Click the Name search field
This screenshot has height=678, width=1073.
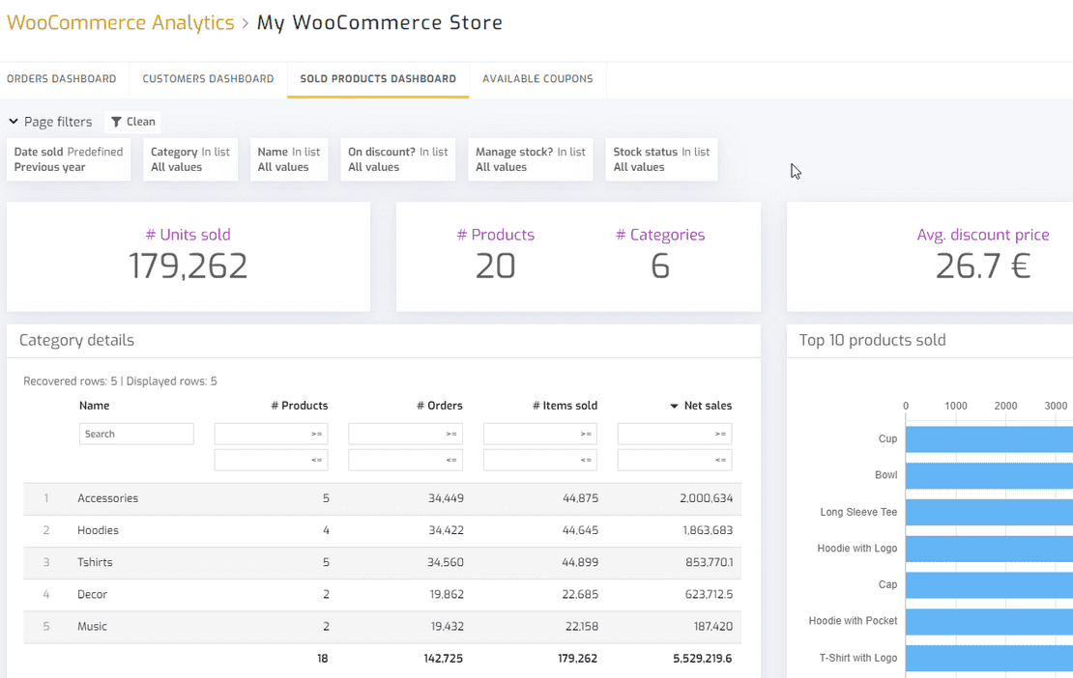[x=136, y=434]
